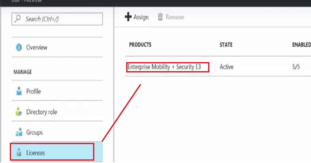
Task: Open the Profile menu item
Action: (x=57, y=92)
